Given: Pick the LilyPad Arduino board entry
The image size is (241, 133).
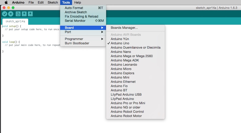Looking at the screenshot, I should tap(135, 99).
